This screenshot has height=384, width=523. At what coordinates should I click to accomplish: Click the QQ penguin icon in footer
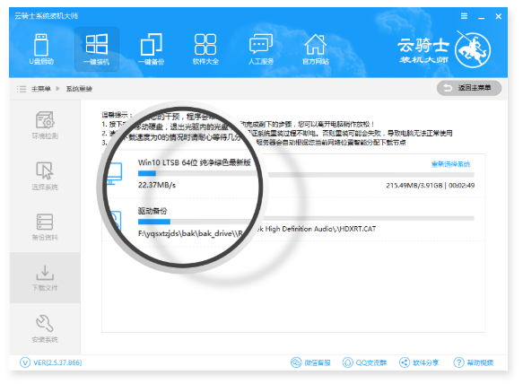tap(347, 362)
